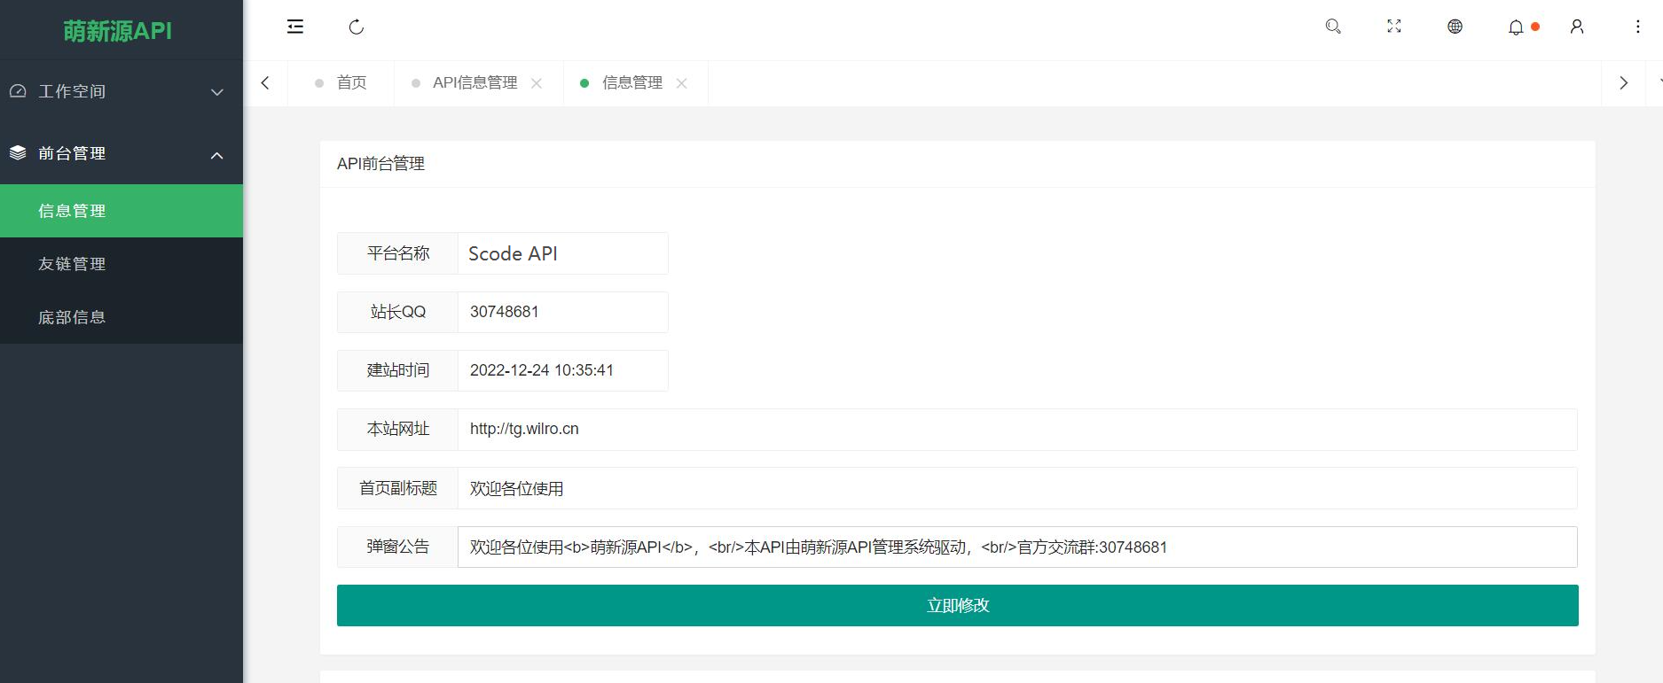Focus the 平台名称 input field
The image size is (1663, 683).
pyautogui.click(x=562, y=253)
